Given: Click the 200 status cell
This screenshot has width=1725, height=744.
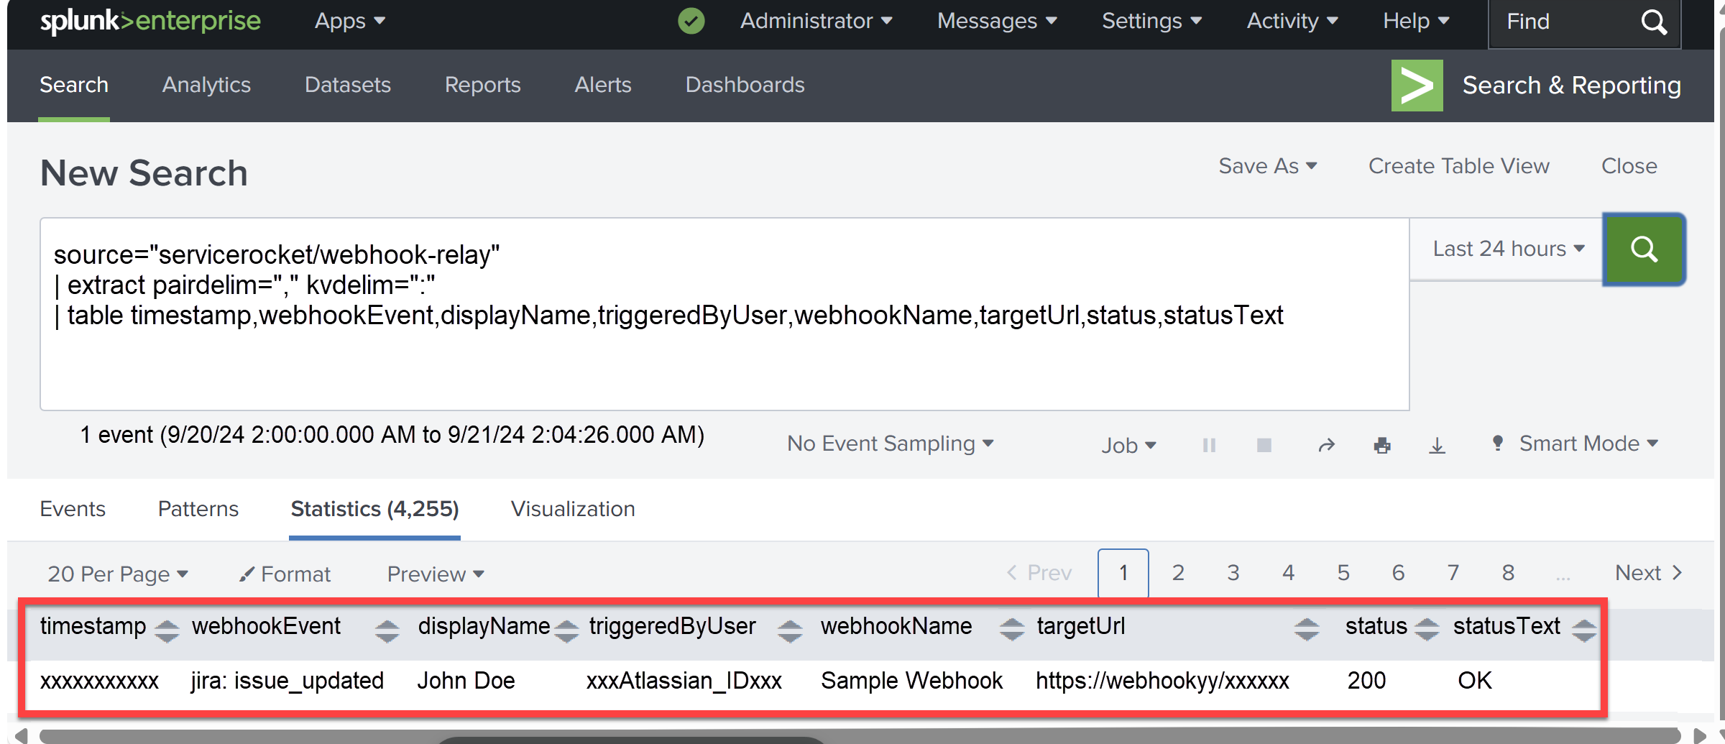Looking at the screenshot, I should tap(1366, 681).
